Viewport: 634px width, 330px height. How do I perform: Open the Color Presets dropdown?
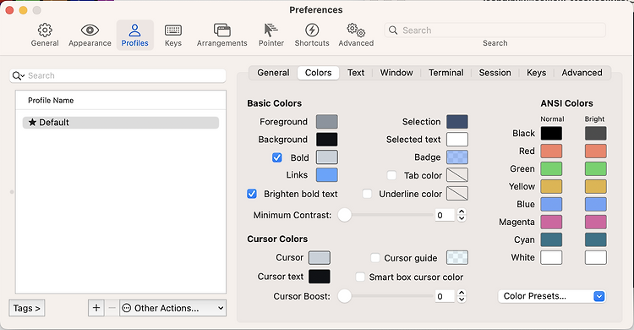(x=551, y=296)
